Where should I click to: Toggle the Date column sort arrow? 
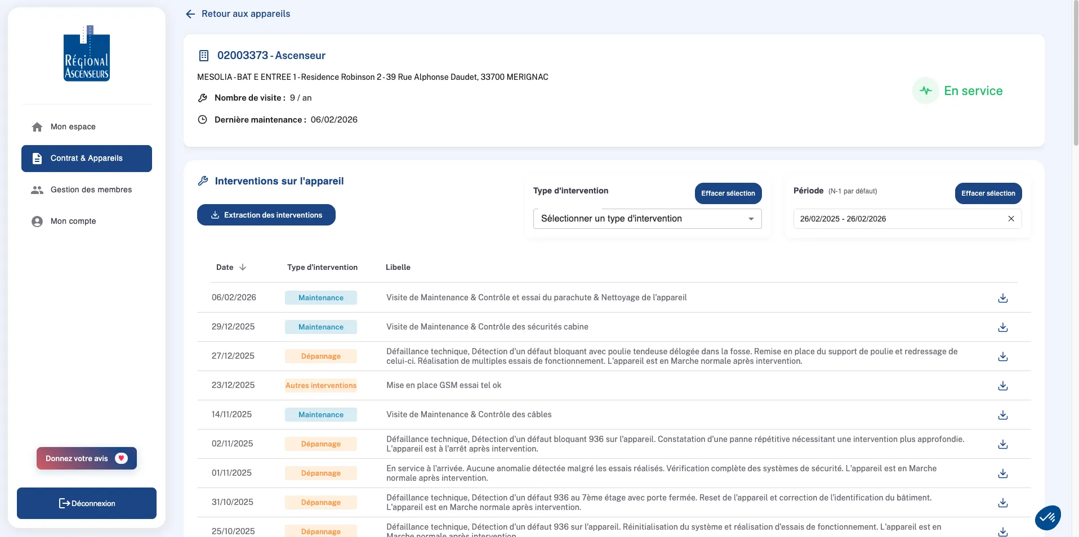click(x=243, y=267)
